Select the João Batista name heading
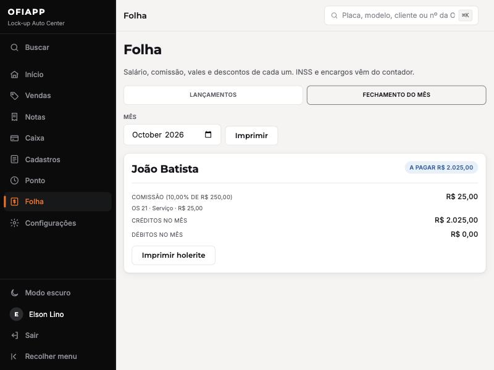 165,169
